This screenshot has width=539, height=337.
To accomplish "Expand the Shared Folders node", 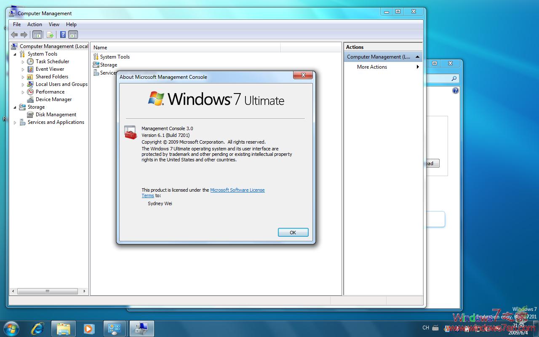I will [x=23, y=77].
